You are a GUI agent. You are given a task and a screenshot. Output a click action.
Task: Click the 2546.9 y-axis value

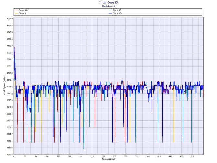tap(10, 107)
